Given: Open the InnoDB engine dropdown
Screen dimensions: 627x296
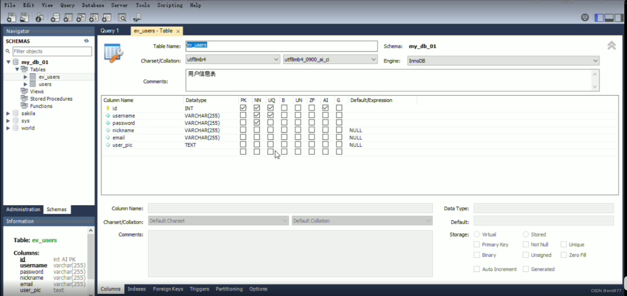Looking at the screenshot, I should coord(503,61).
